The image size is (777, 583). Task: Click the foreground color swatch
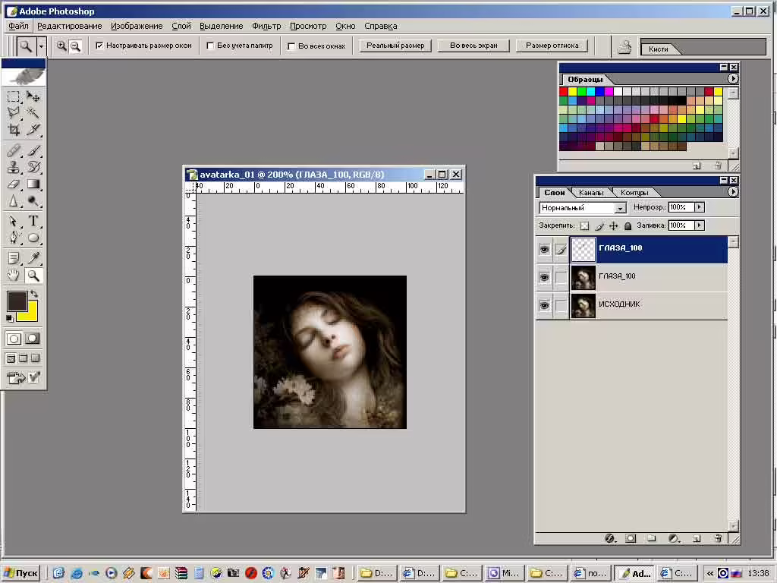(17, 301)
